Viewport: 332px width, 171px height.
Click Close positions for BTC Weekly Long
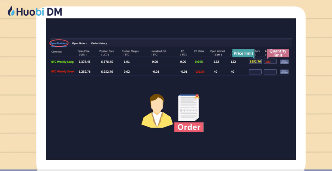pyautogui.click(x=284, y=62)
